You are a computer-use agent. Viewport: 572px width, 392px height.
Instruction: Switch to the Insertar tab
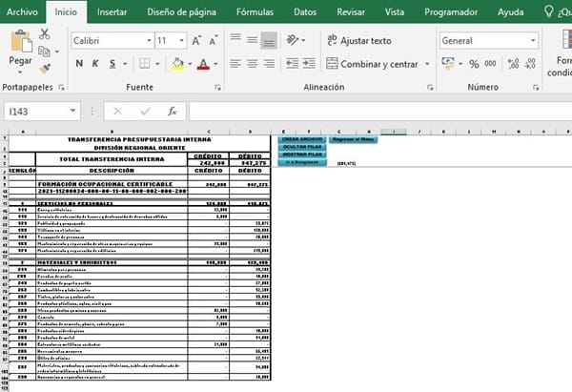tap(112, 12)
